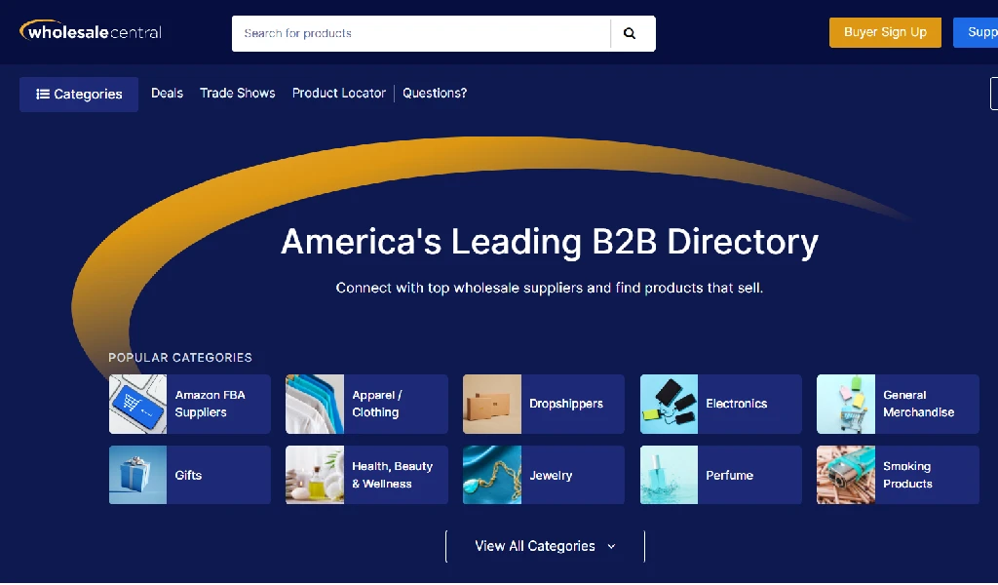998x585 pixels.
Task: Open Product Locator
Action: [338, 93]
